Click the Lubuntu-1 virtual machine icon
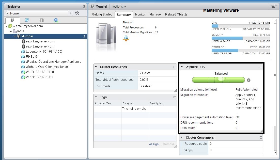 (23, 52)
